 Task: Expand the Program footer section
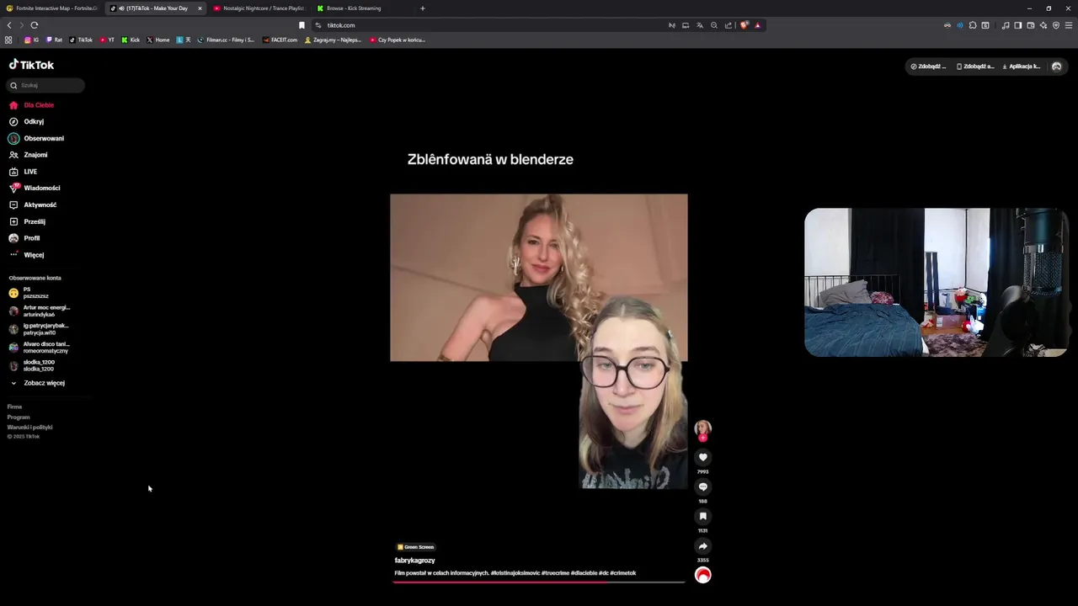(x=19, y=417)
